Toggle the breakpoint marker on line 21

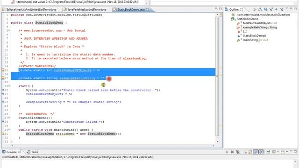tap(3, 94)
